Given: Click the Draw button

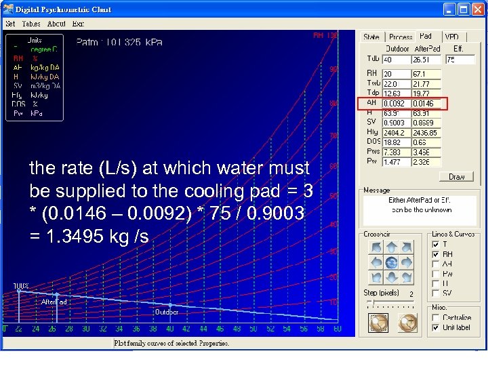Looking at the screenshot, I should pyautogui.click(x=456, y=177).
